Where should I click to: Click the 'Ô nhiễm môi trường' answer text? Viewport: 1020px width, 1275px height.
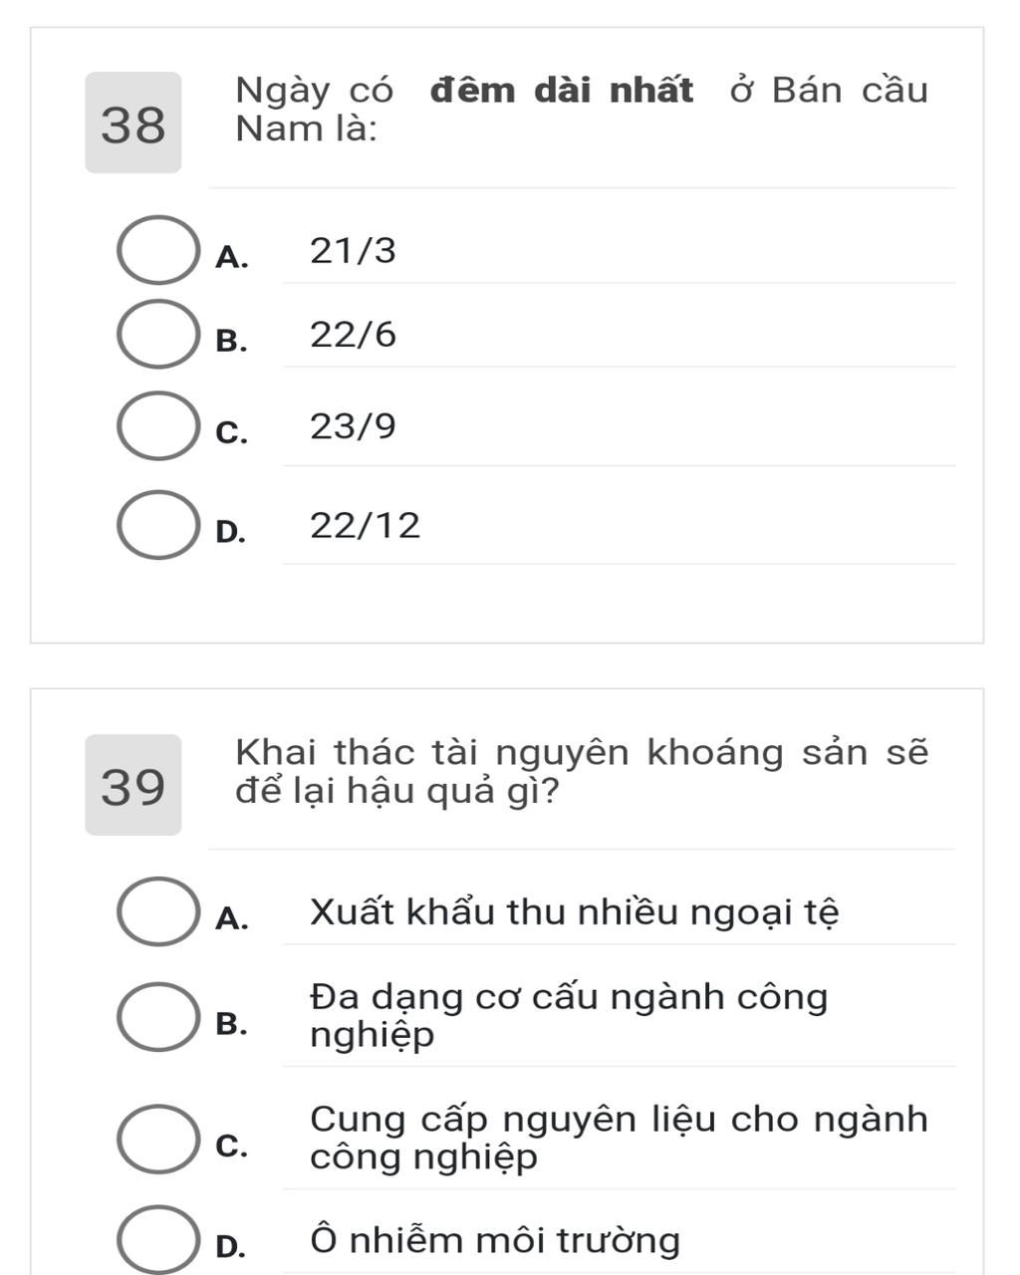495,1241
